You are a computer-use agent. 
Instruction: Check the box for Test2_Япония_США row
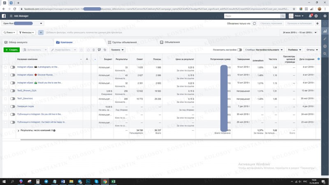6,91
